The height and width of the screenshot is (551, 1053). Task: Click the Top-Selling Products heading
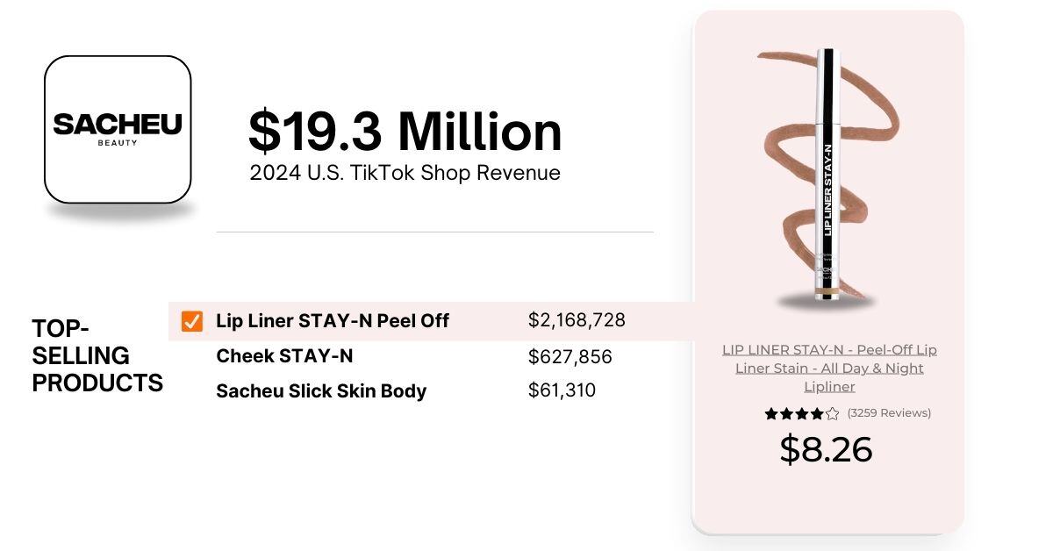(97, 356)
